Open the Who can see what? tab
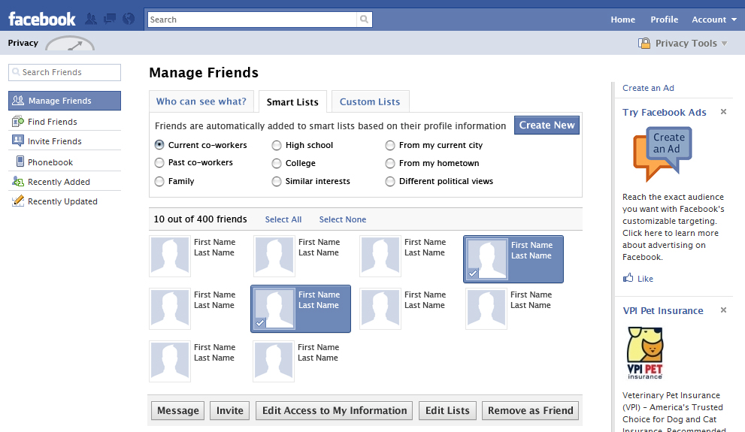 (201, 101)
